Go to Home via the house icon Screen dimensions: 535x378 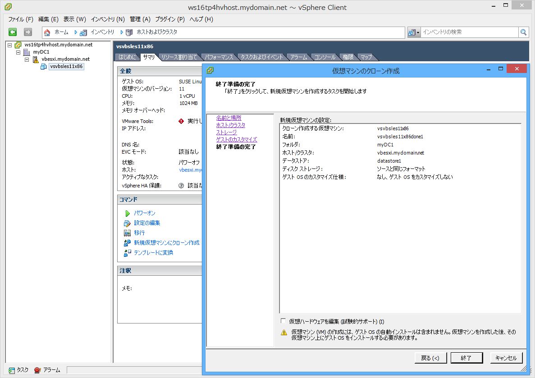coord(47,32)
